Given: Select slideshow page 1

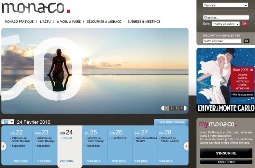Looking at the screenshot, I should tap(166, 108).
